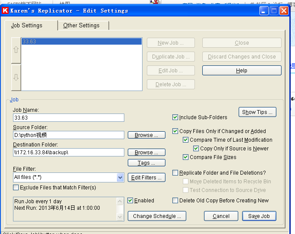Click the Delete Job button

coord(171,84)
